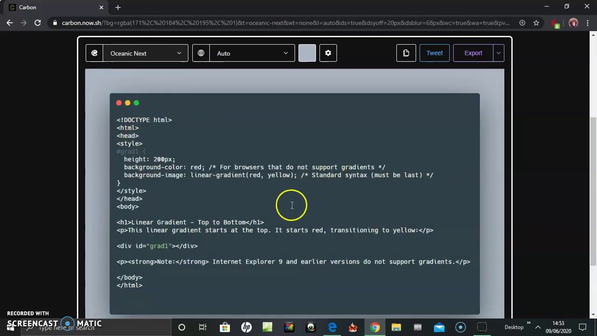Screen dimensions: 597x336
Task: Click the red window control dot
Action: 119,103
